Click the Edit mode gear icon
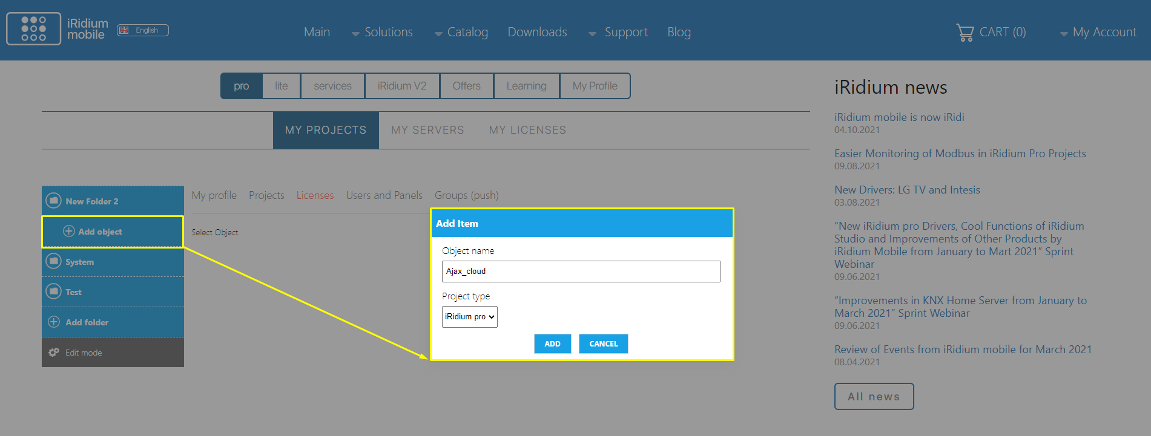 (x=54, y=353)
